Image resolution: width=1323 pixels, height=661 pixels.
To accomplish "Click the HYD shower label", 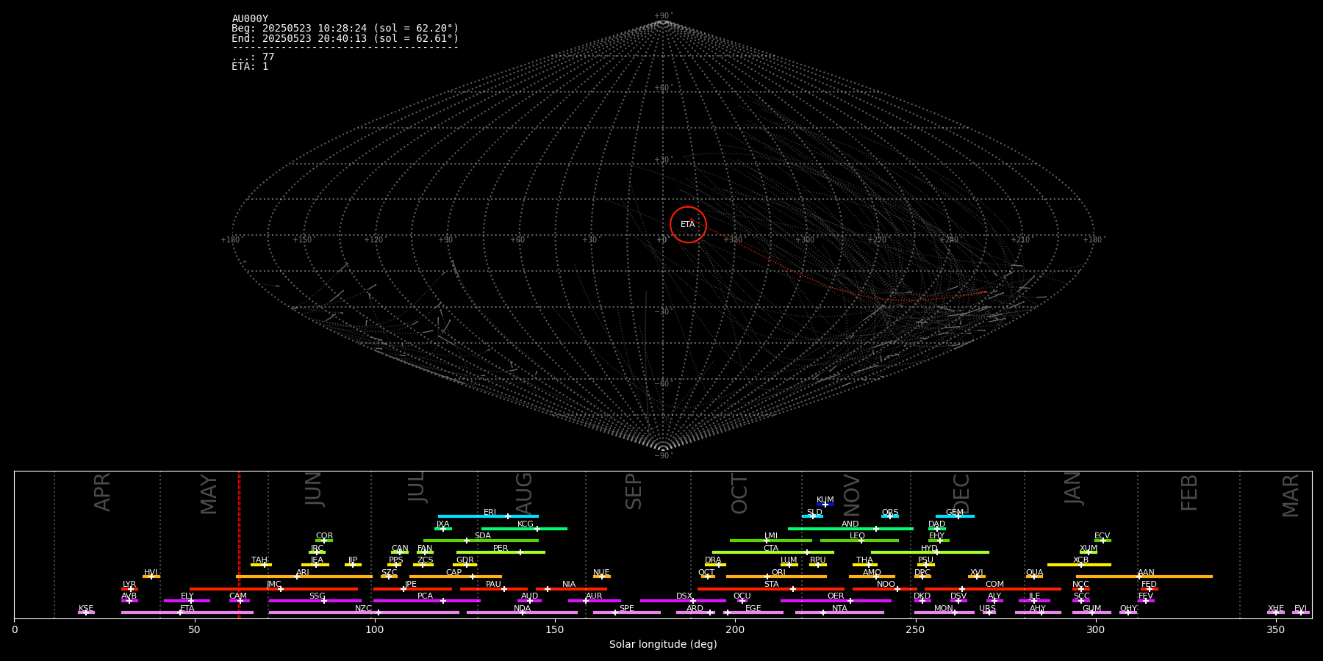I will pos(930,549).
